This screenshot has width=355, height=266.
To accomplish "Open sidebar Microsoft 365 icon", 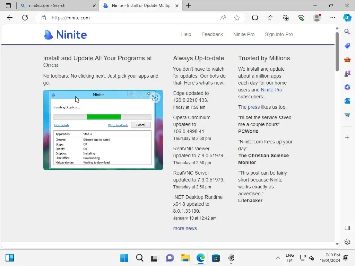I will tap(347, 87).
